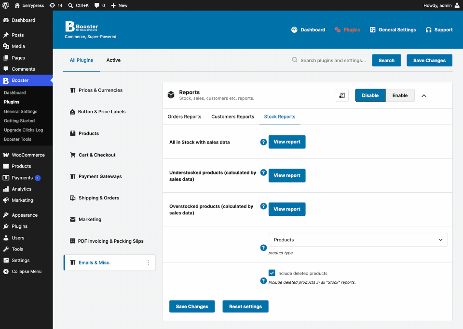Click bottom Save Changes button

click(192, 306)
